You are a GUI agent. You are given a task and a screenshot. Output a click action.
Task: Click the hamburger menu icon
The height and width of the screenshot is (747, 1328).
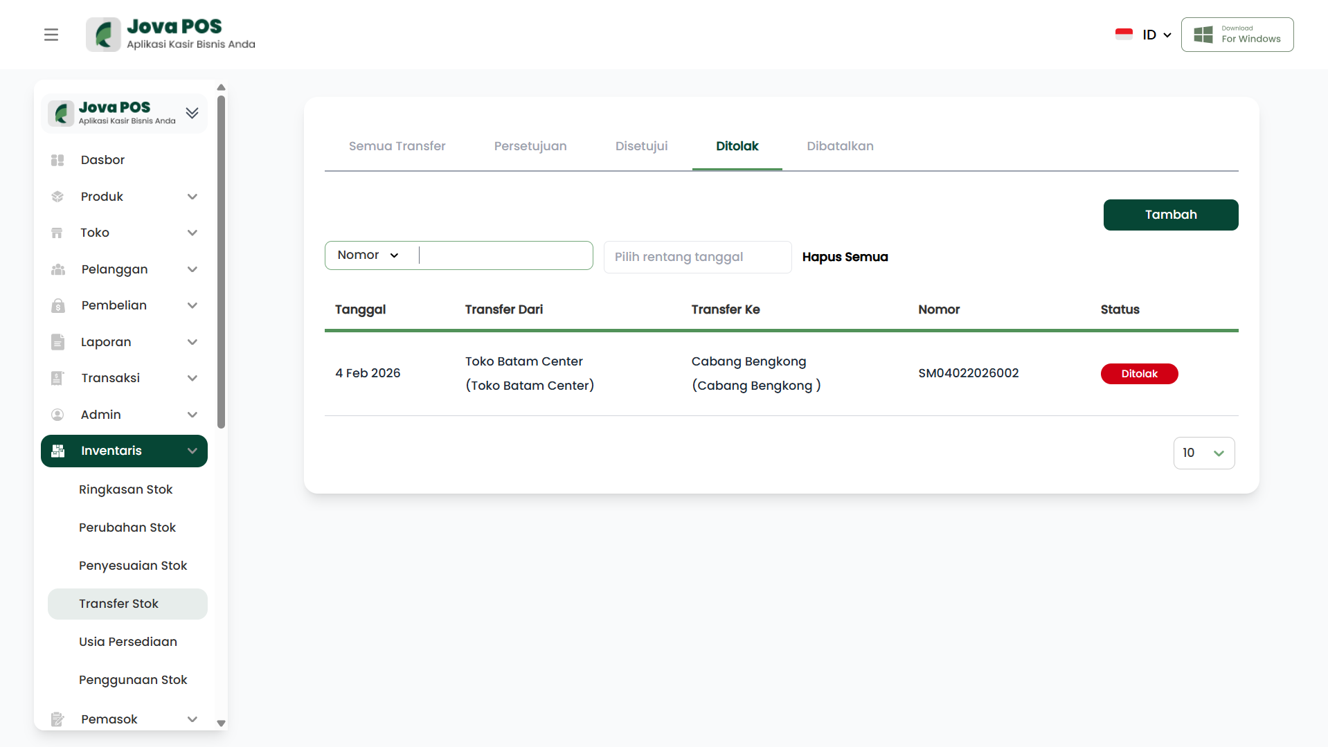51,35
